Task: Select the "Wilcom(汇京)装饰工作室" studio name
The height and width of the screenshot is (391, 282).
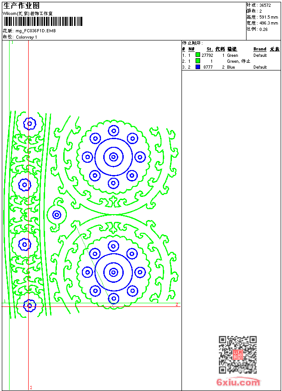Action: pos(27,14)
